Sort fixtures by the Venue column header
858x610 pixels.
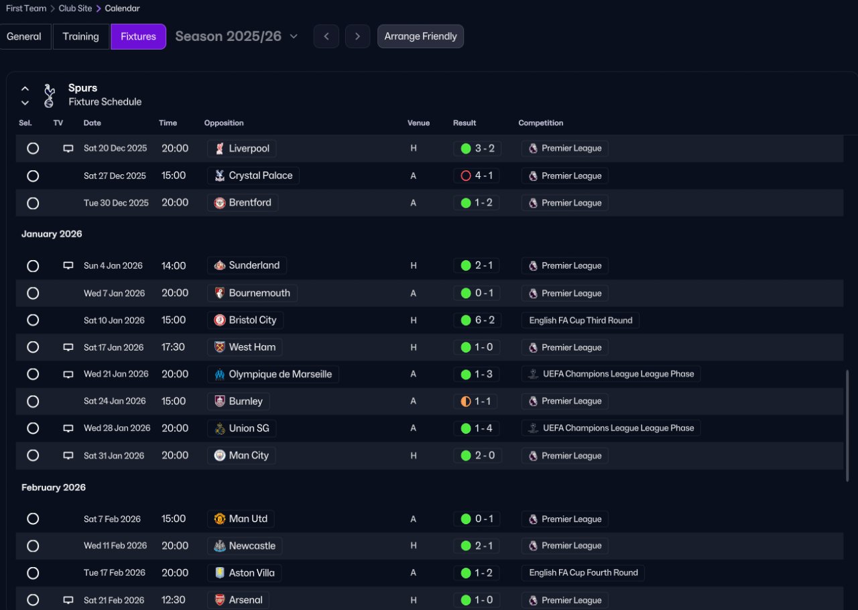[x=419, y=123]
